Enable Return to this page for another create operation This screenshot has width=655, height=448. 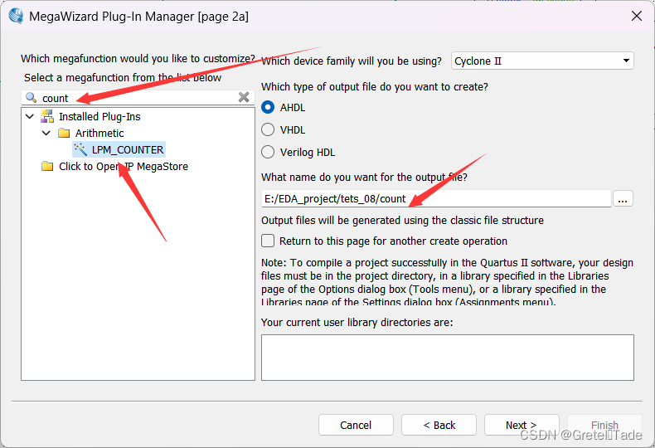point(268,241)
